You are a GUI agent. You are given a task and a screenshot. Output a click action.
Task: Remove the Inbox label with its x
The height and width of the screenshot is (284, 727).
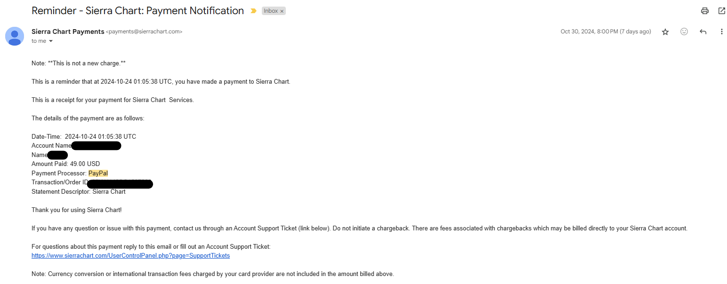coord(282,11)
